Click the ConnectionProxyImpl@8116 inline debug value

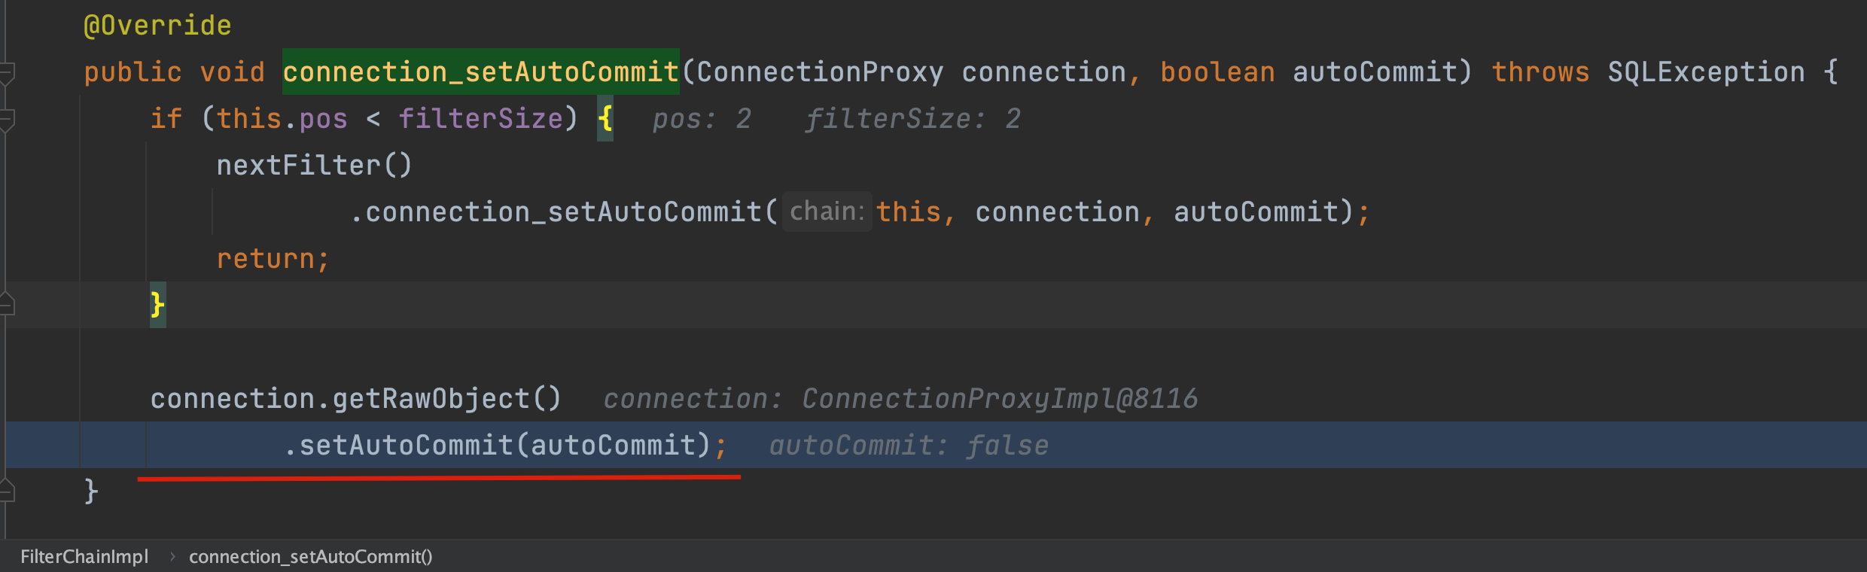[999, 399]
